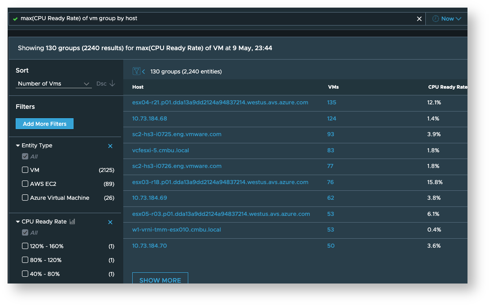Open host esx03-r18.p01 azure link
The image size is (489, 305).
(x=220, y=182)
